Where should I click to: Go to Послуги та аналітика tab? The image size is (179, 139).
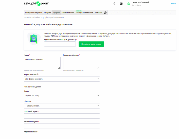coord(84,13)
